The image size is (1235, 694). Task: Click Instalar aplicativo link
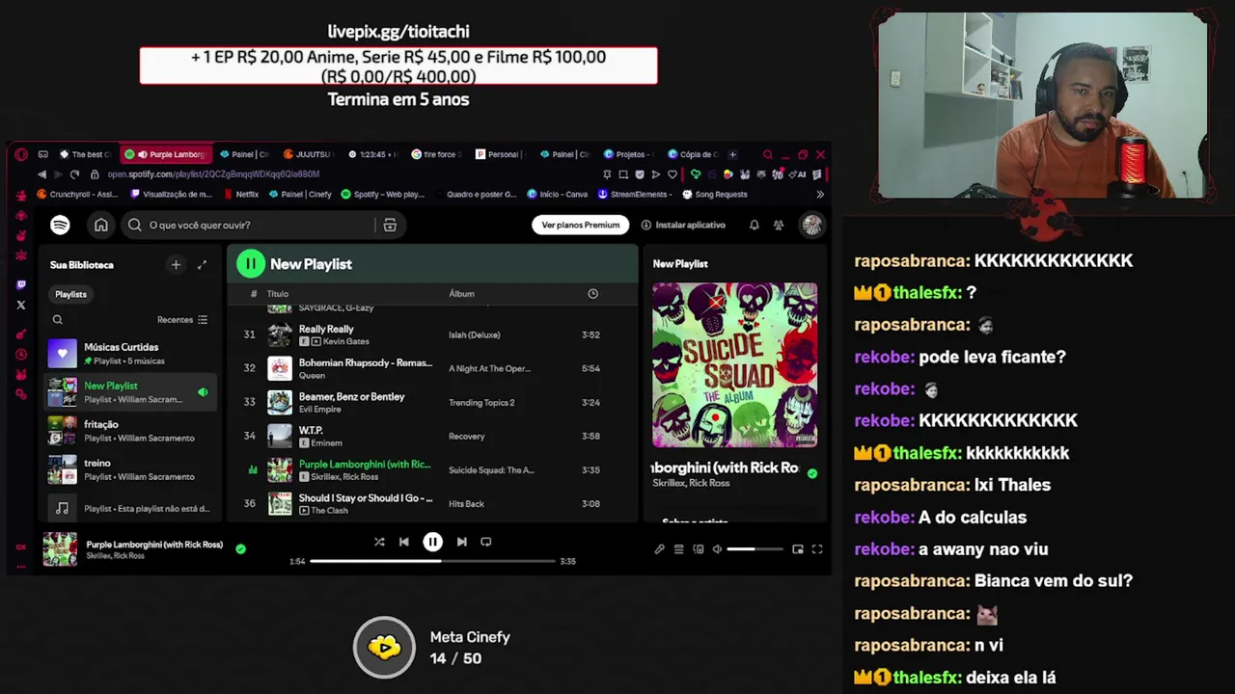683,225
